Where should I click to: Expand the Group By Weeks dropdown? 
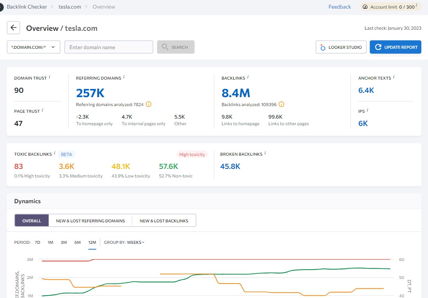point(135,242)
